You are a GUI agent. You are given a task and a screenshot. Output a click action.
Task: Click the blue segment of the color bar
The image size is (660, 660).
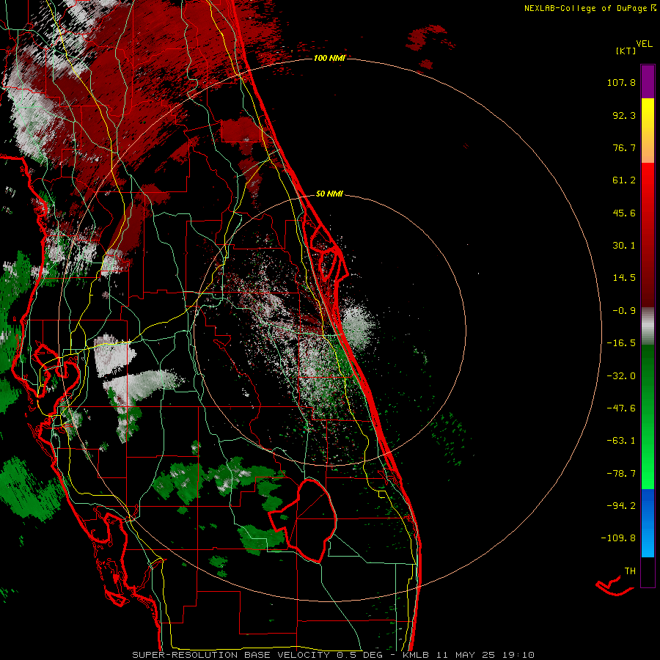tap(648, 523)
